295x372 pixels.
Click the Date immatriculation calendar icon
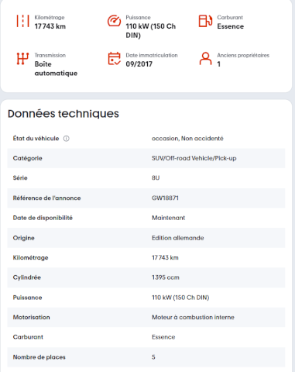coord(114,59)
